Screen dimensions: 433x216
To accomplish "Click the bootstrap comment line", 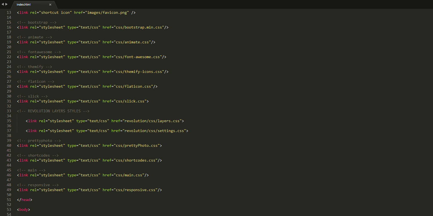I will (x=37, y=22).
